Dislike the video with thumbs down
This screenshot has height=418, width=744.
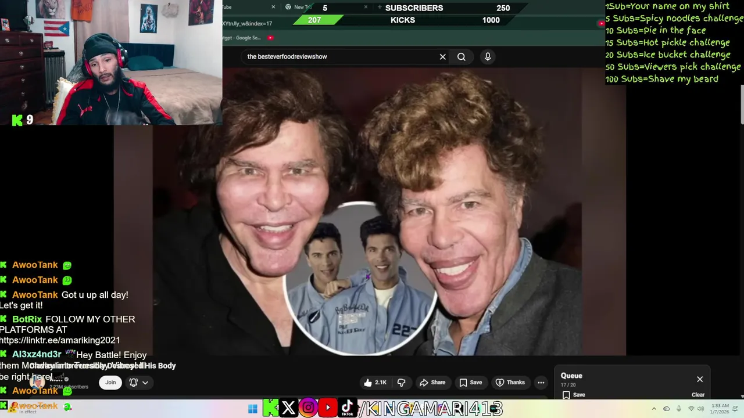pos(402,383)
